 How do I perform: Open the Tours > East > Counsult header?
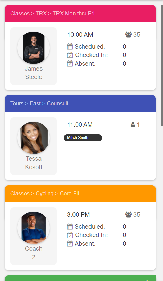[80, 104]
